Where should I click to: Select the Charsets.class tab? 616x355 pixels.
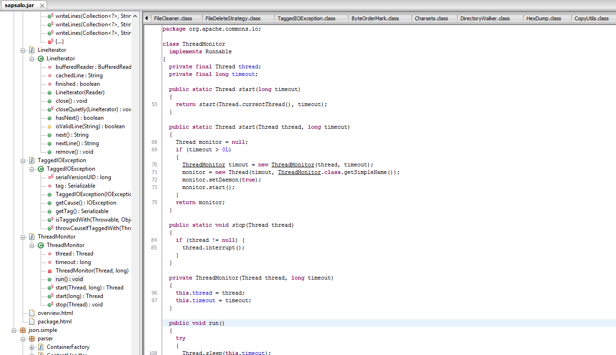(x=434, y=18)
